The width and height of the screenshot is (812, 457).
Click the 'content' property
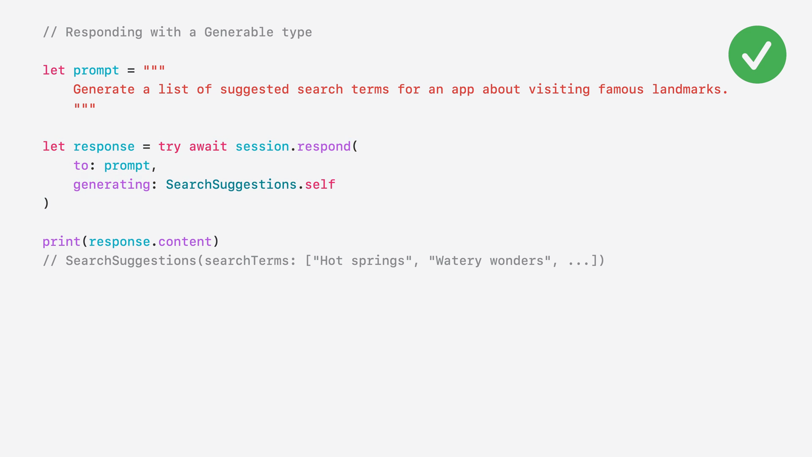pyautogui.click(x=185, y=242)
